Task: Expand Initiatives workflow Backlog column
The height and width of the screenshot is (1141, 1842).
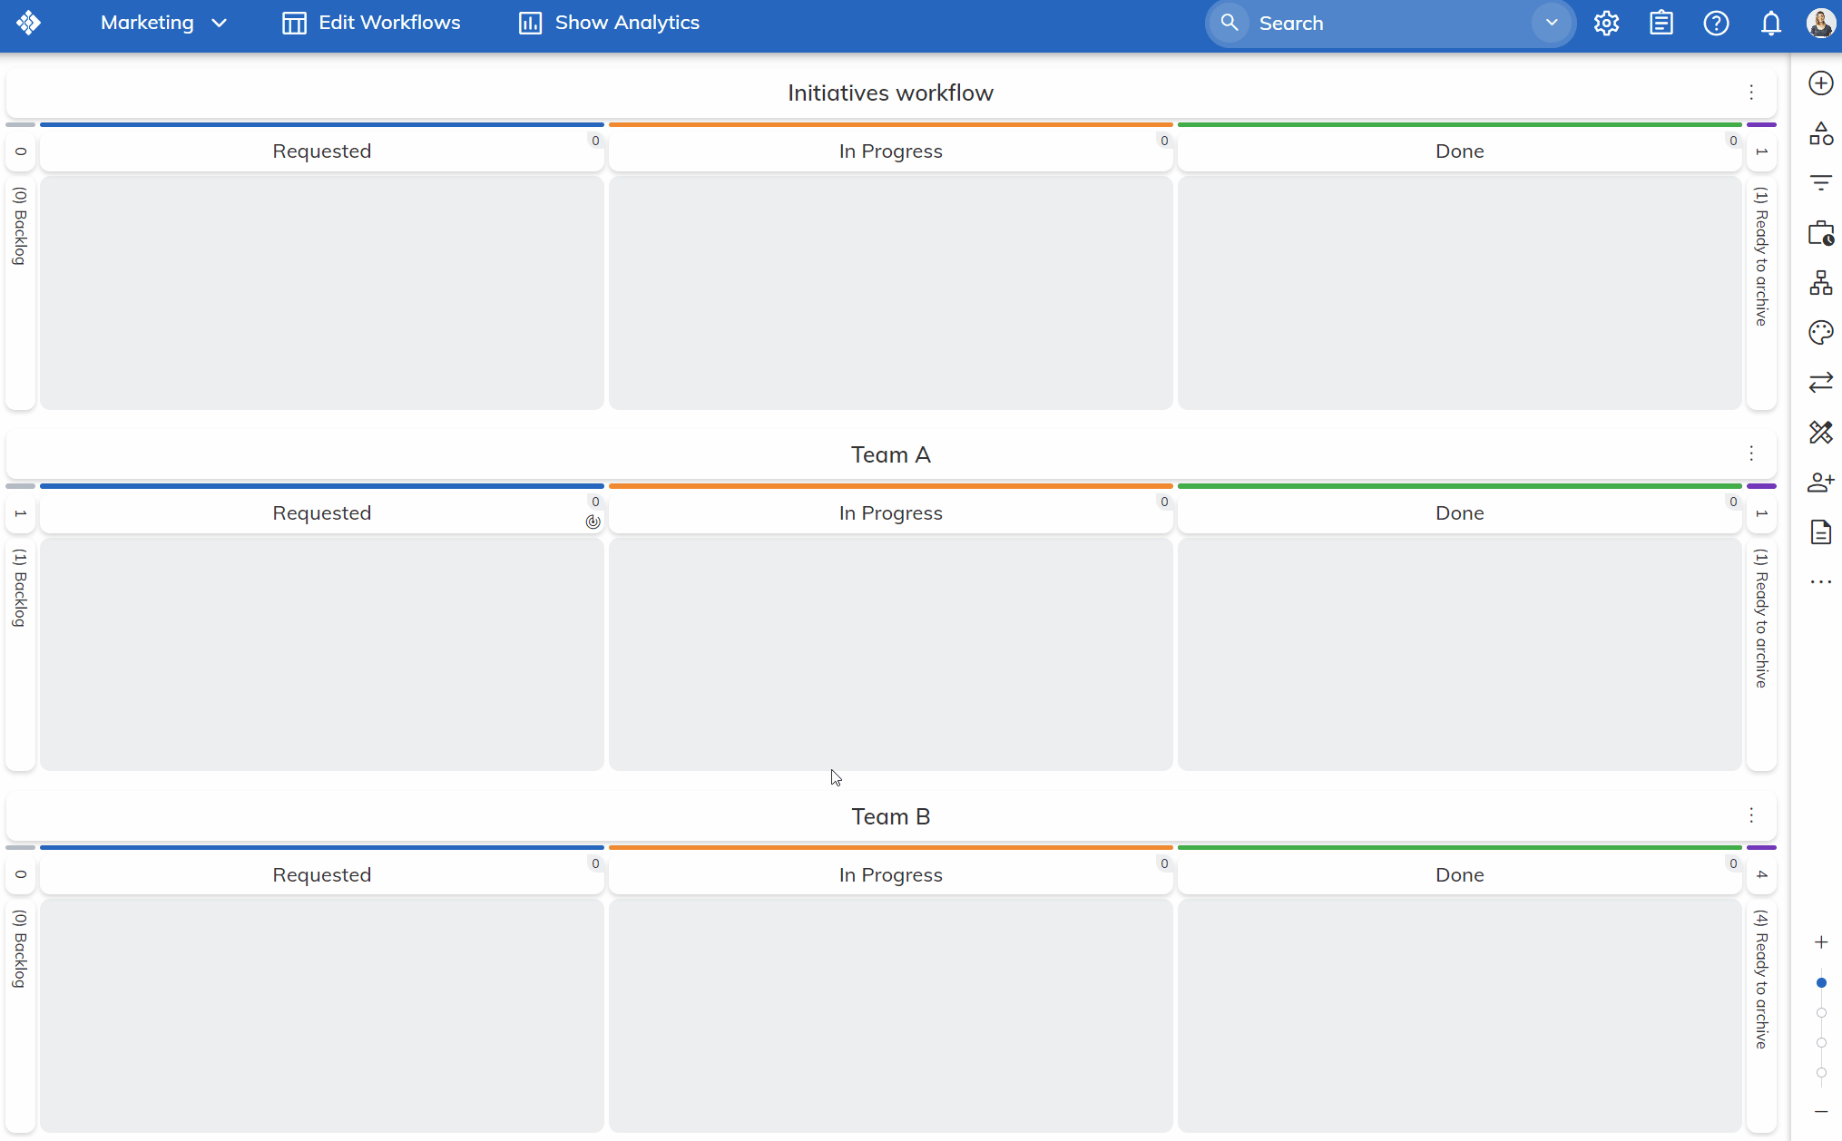Action: pyautogui.click(x=20, y=227)
